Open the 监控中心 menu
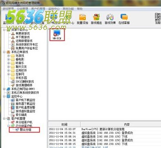 point(54,9)
